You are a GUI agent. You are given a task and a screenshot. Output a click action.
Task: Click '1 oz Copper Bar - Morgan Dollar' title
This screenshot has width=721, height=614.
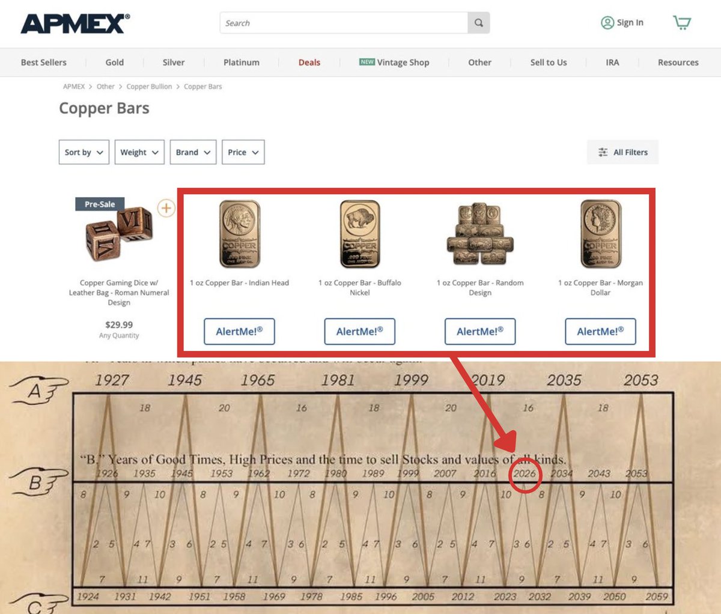click(600, 288)
